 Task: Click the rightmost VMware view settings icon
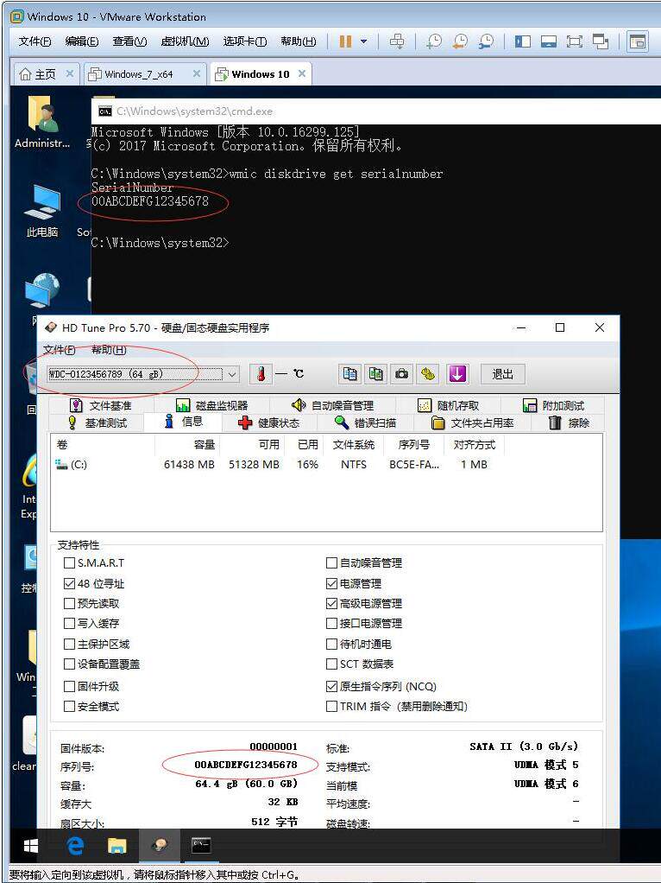638,41
